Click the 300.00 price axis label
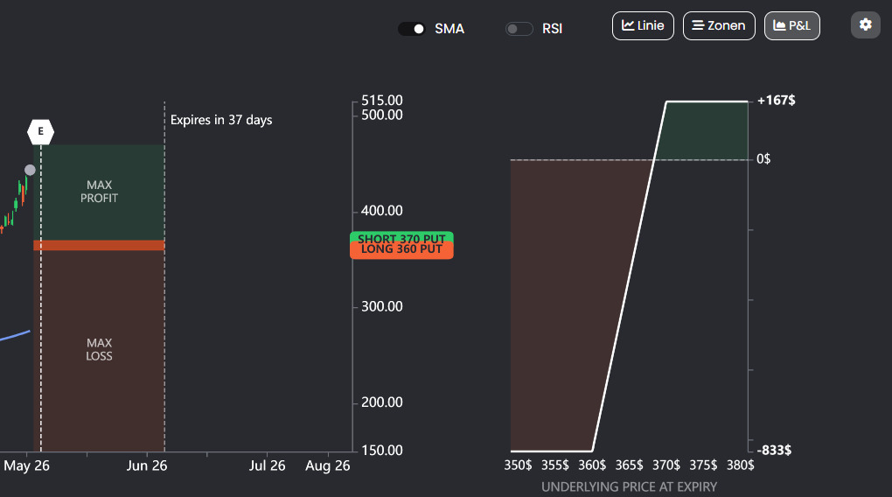 381,306
